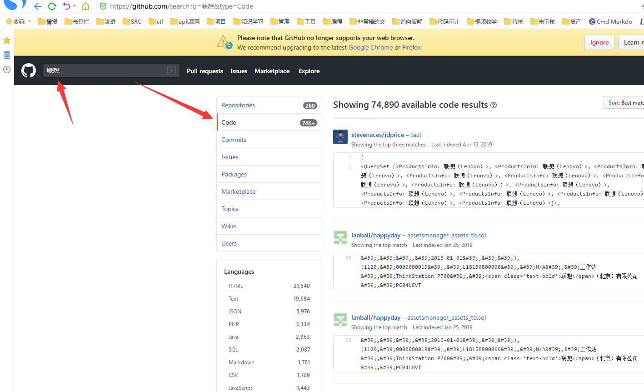Click the yellow star favorites sidebar icon

pyautogui.click(x=7, y=40)
